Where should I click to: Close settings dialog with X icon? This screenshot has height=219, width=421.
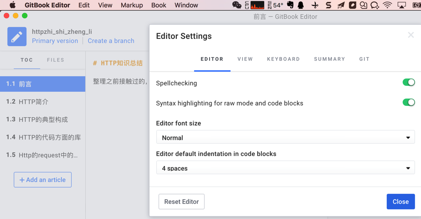tap(411, 35)
